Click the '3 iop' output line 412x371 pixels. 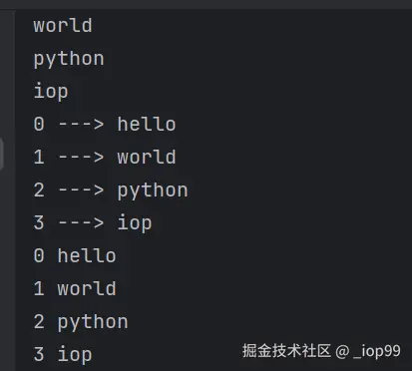[63, 354]
